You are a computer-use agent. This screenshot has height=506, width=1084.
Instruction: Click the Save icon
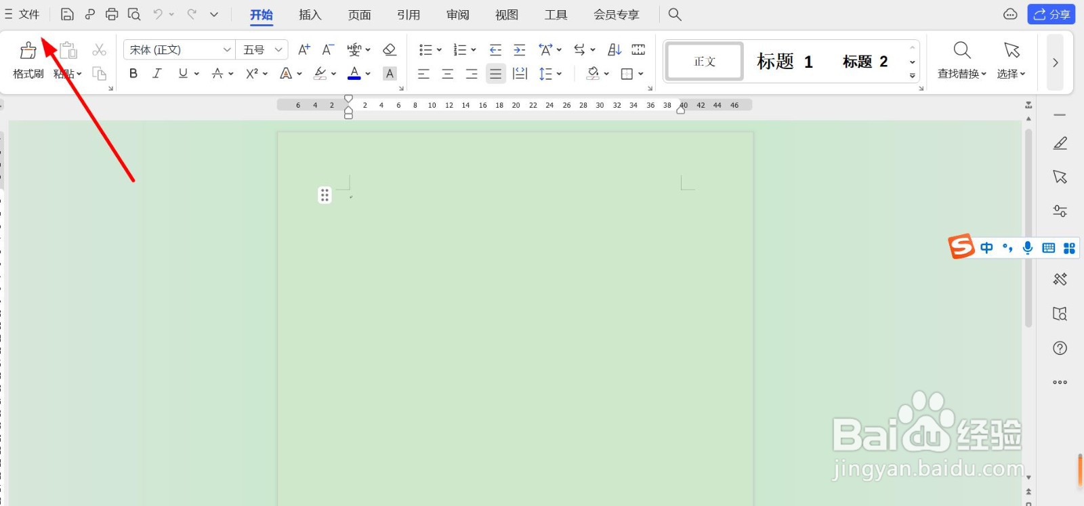click(67, 14)
